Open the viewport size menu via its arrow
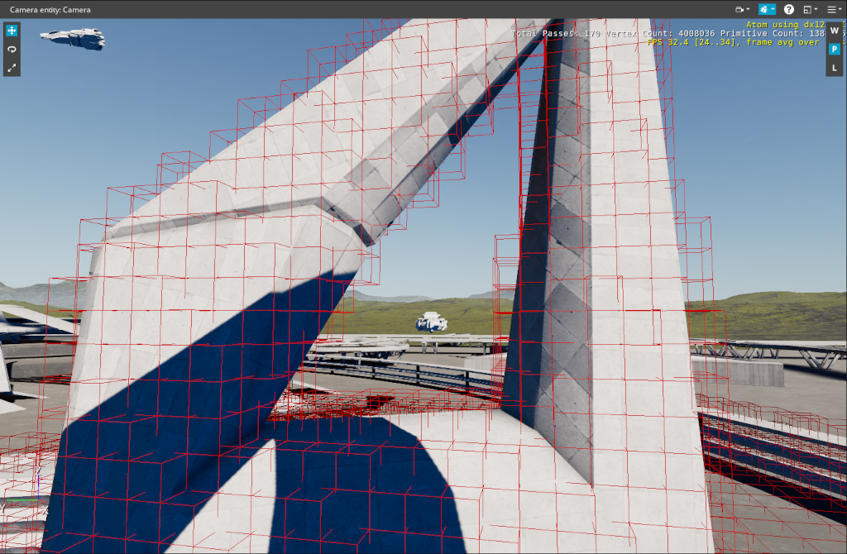 point(816,8)
